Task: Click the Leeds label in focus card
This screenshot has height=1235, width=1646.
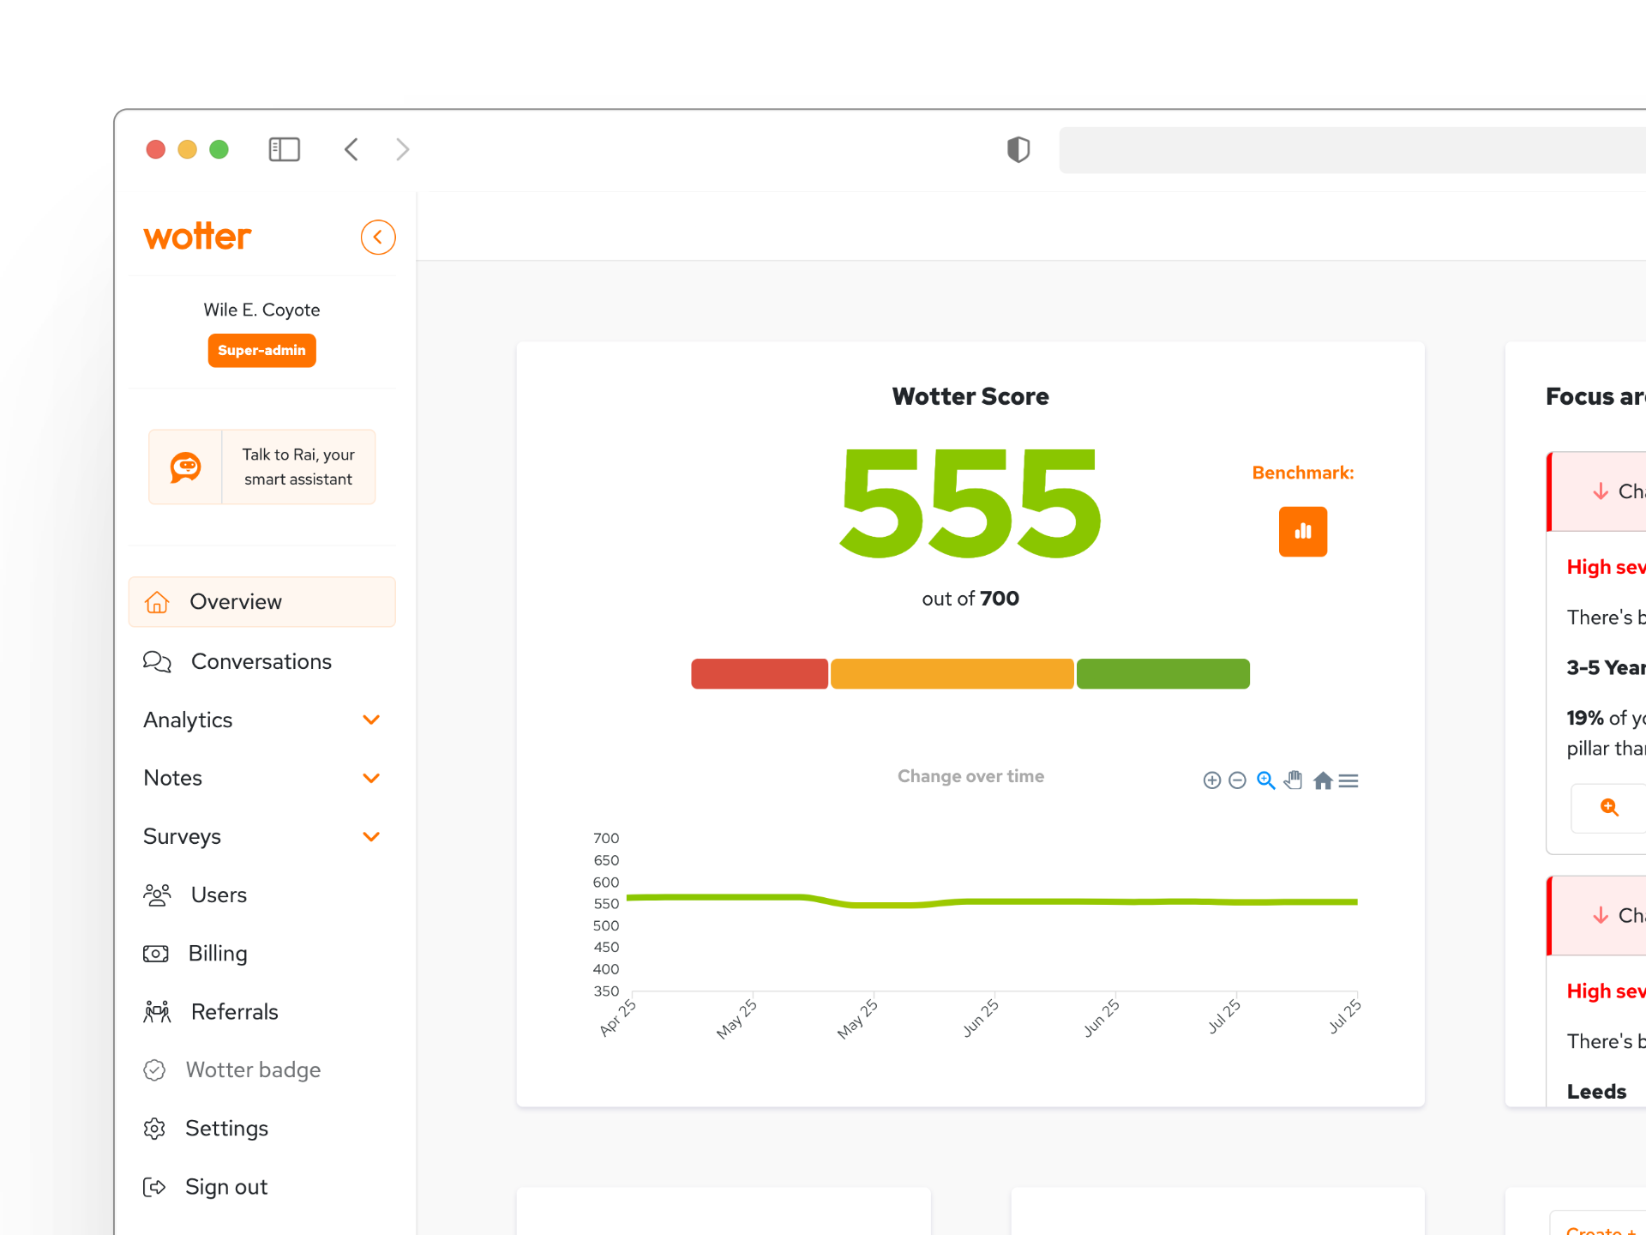Action: [1596, 1092]
